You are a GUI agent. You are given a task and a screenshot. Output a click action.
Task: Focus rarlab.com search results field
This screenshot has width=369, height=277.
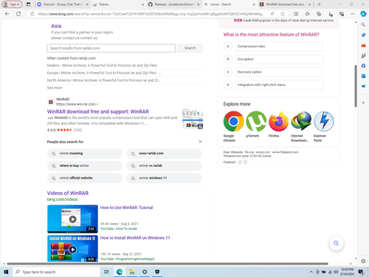click(x=111, y=48)
